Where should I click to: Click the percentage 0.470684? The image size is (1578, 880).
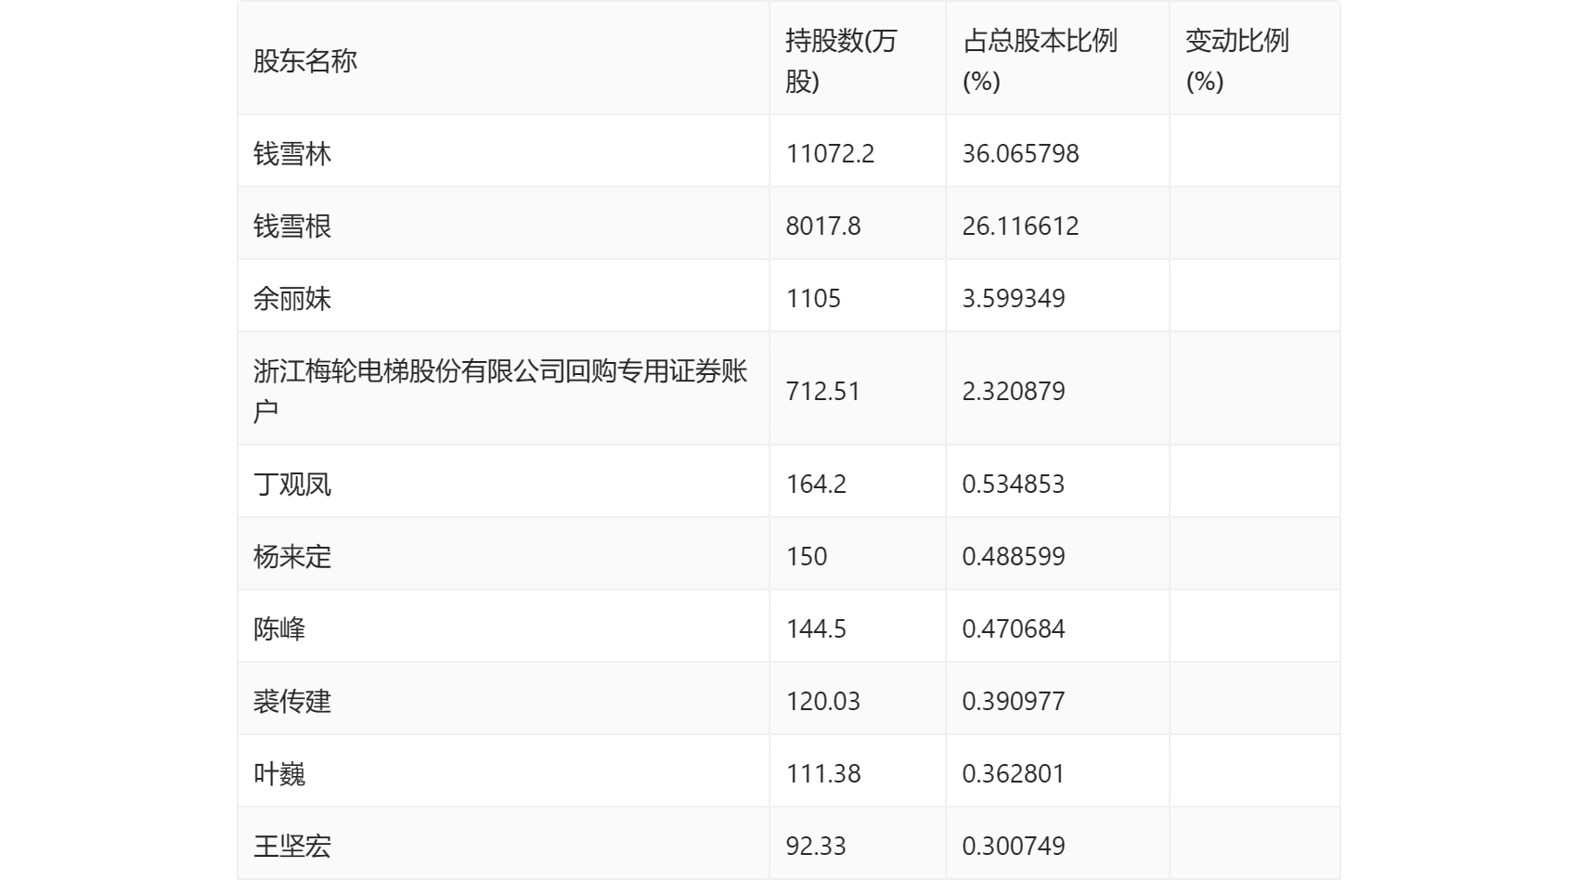(x=1014, y=628)
